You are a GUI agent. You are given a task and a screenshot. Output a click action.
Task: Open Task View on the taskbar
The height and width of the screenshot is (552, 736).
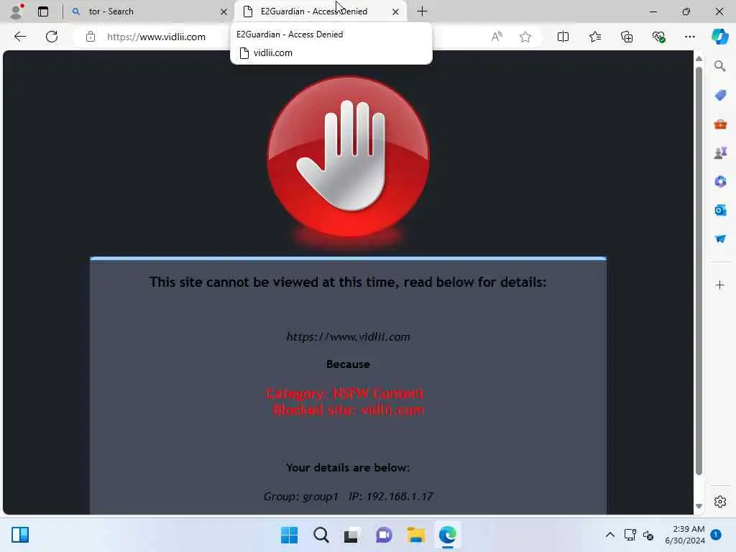point(352,535)
